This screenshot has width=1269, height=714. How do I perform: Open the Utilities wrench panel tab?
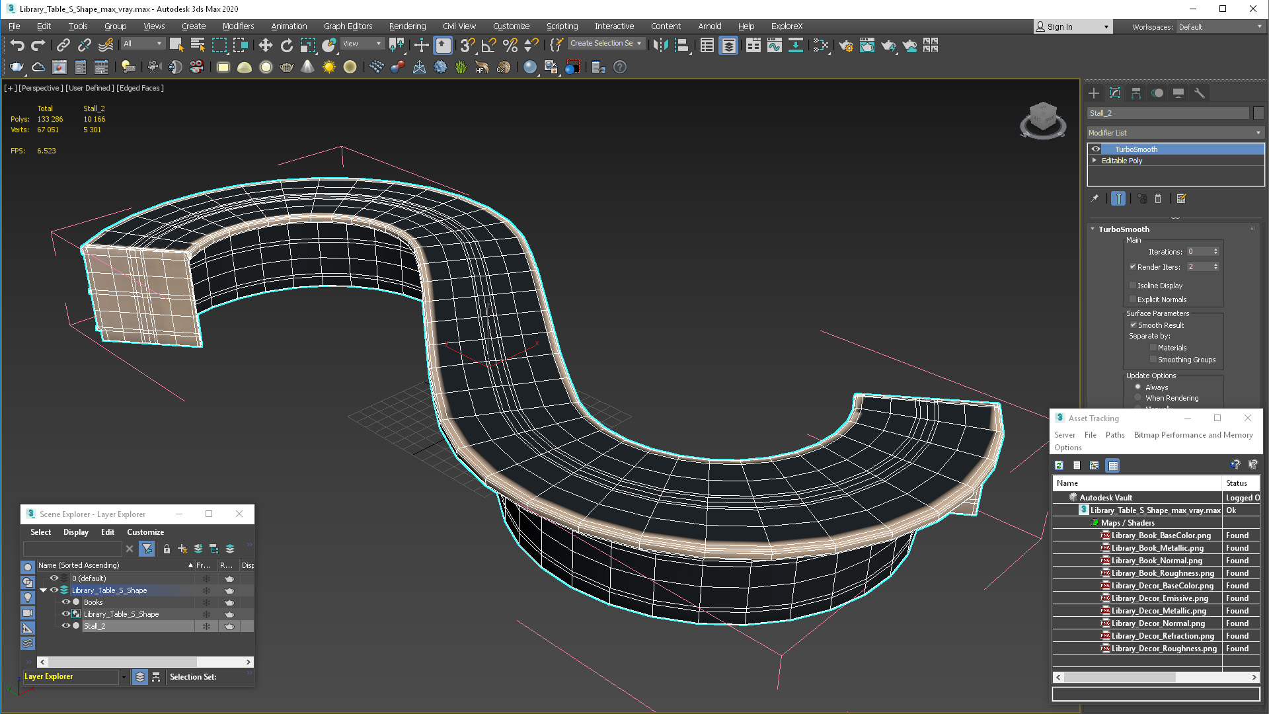coord(1200,93)
